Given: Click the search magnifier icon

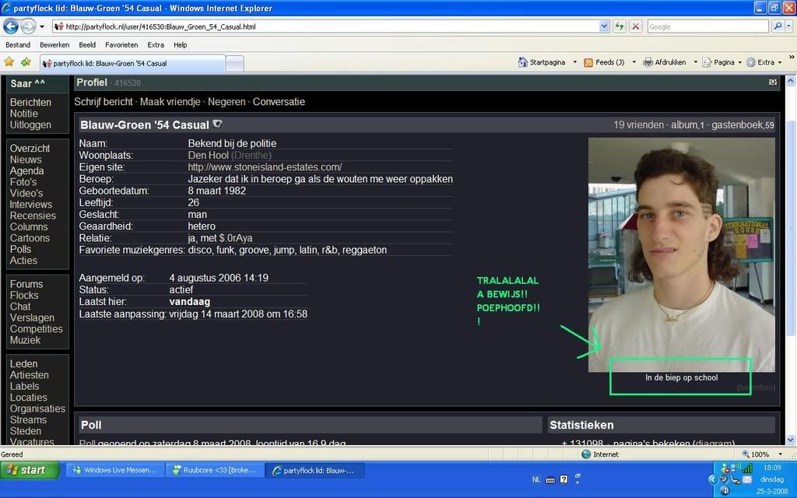Looking at the screenshot, I should coord(778,26).
